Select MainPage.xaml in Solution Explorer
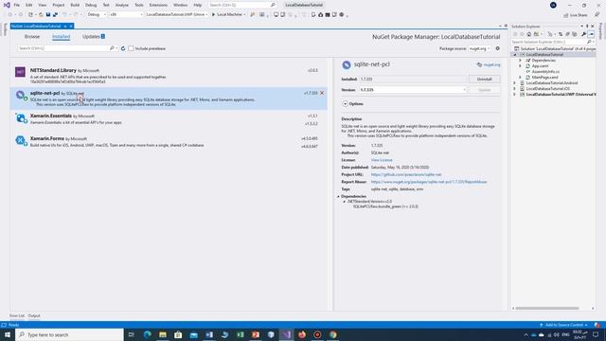This screenshot has width=606, height=341. (544, 78)
